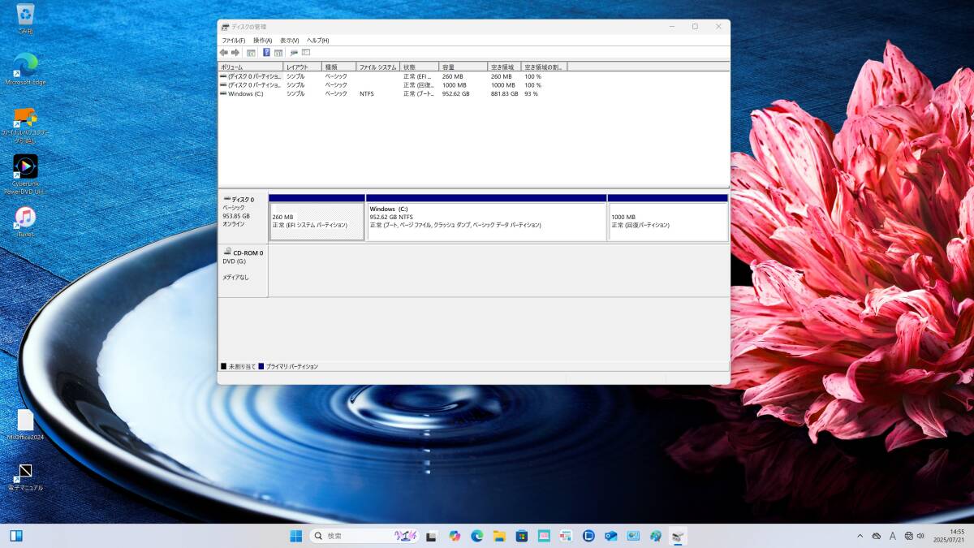Sort by the レイアウト column header

(x=302, y=67)
